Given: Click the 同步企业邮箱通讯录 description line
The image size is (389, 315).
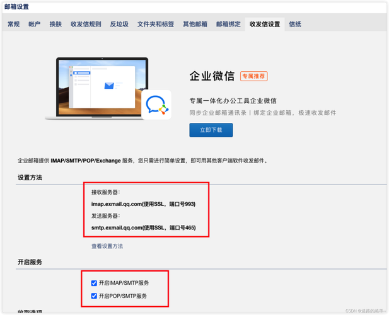Looking at the screenshot, I should 263,113.
